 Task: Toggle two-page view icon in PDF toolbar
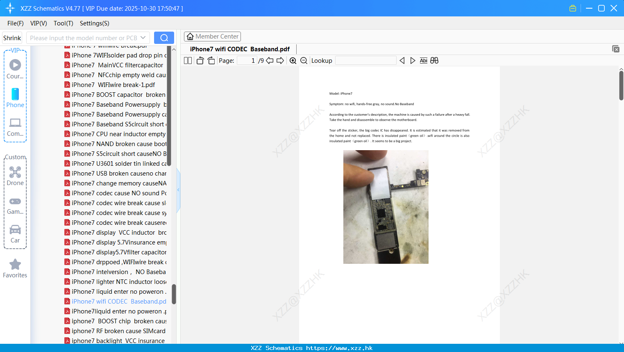pyautogui.click(x=188, y=60)
